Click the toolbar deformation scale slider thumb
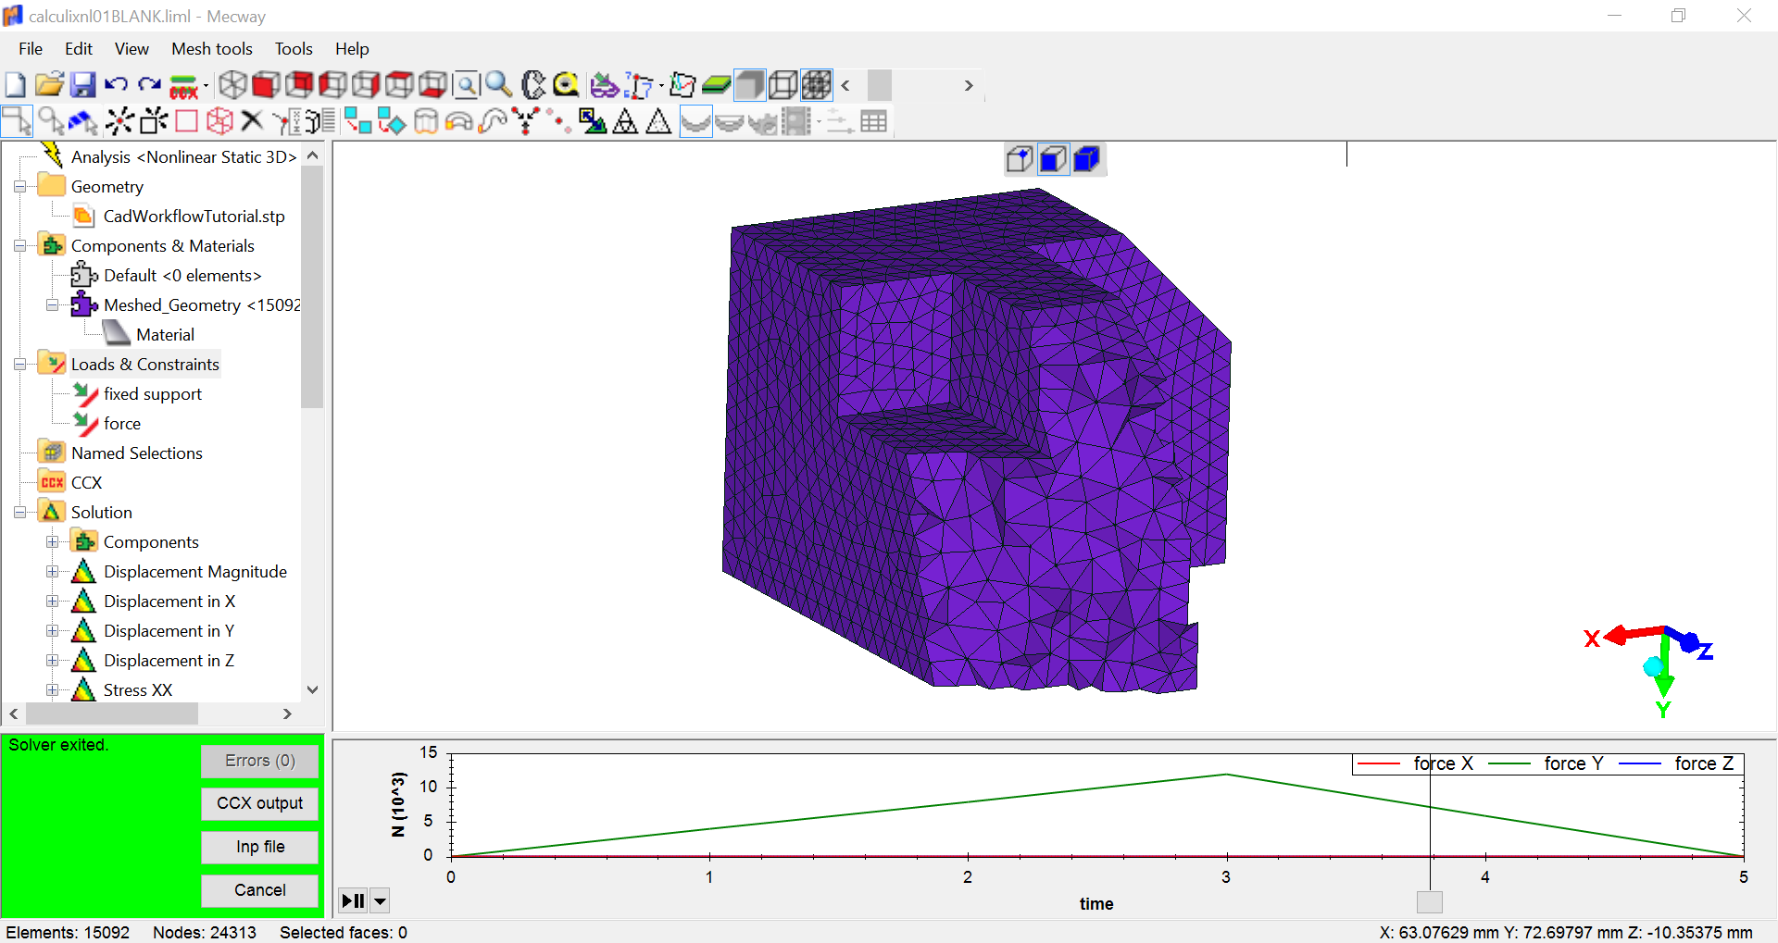 click(x=880, y=85)
